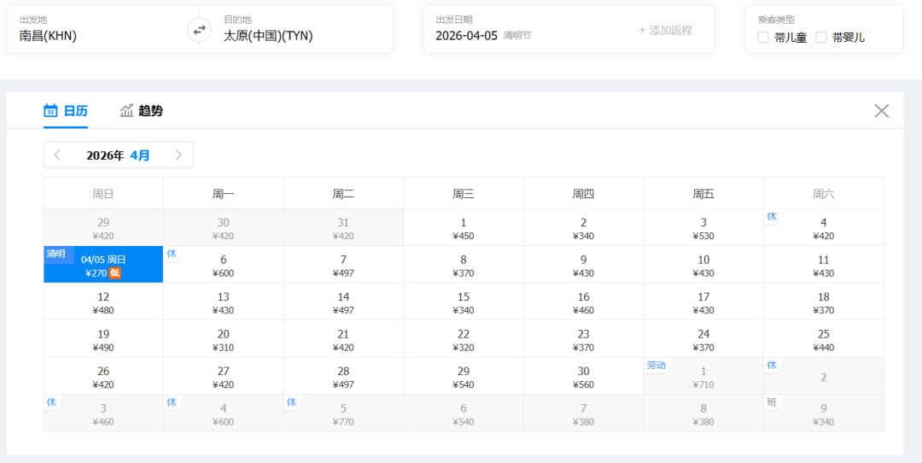Open the 2026年 4月 month selector
The height and width of the screenshot is (463, 922).
(x=118, y=155)
